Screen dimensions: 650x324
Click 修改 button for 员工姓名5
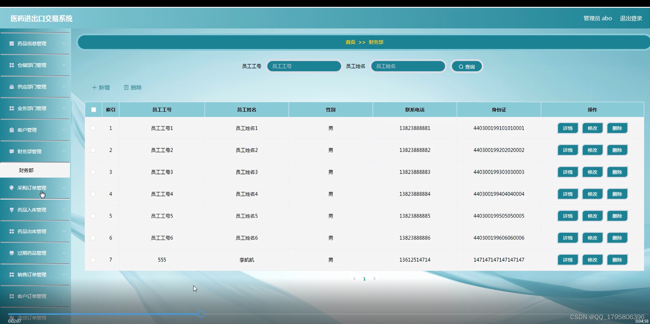point(592,216)
